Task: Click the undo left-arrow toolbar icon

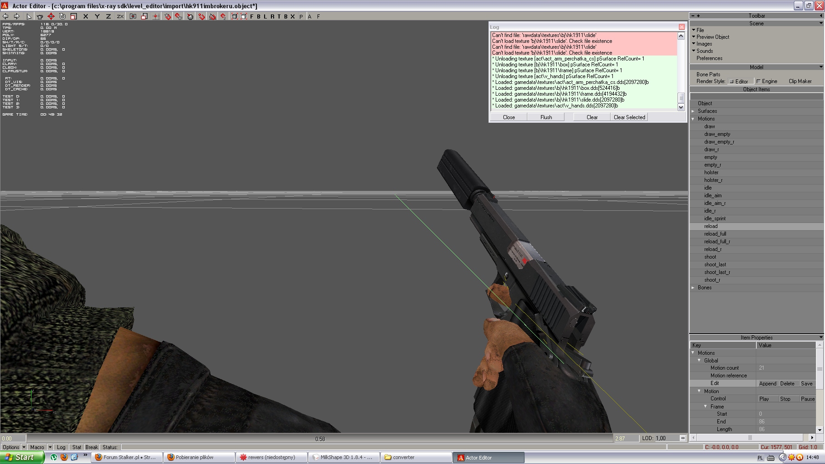Action: coord(5,16)
